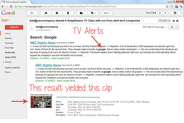Image resolution: width=184 pixels, height=123 pixels.
Task: Go to the newer message arrow
Action: pyautogui.click(x=160, y=13)
